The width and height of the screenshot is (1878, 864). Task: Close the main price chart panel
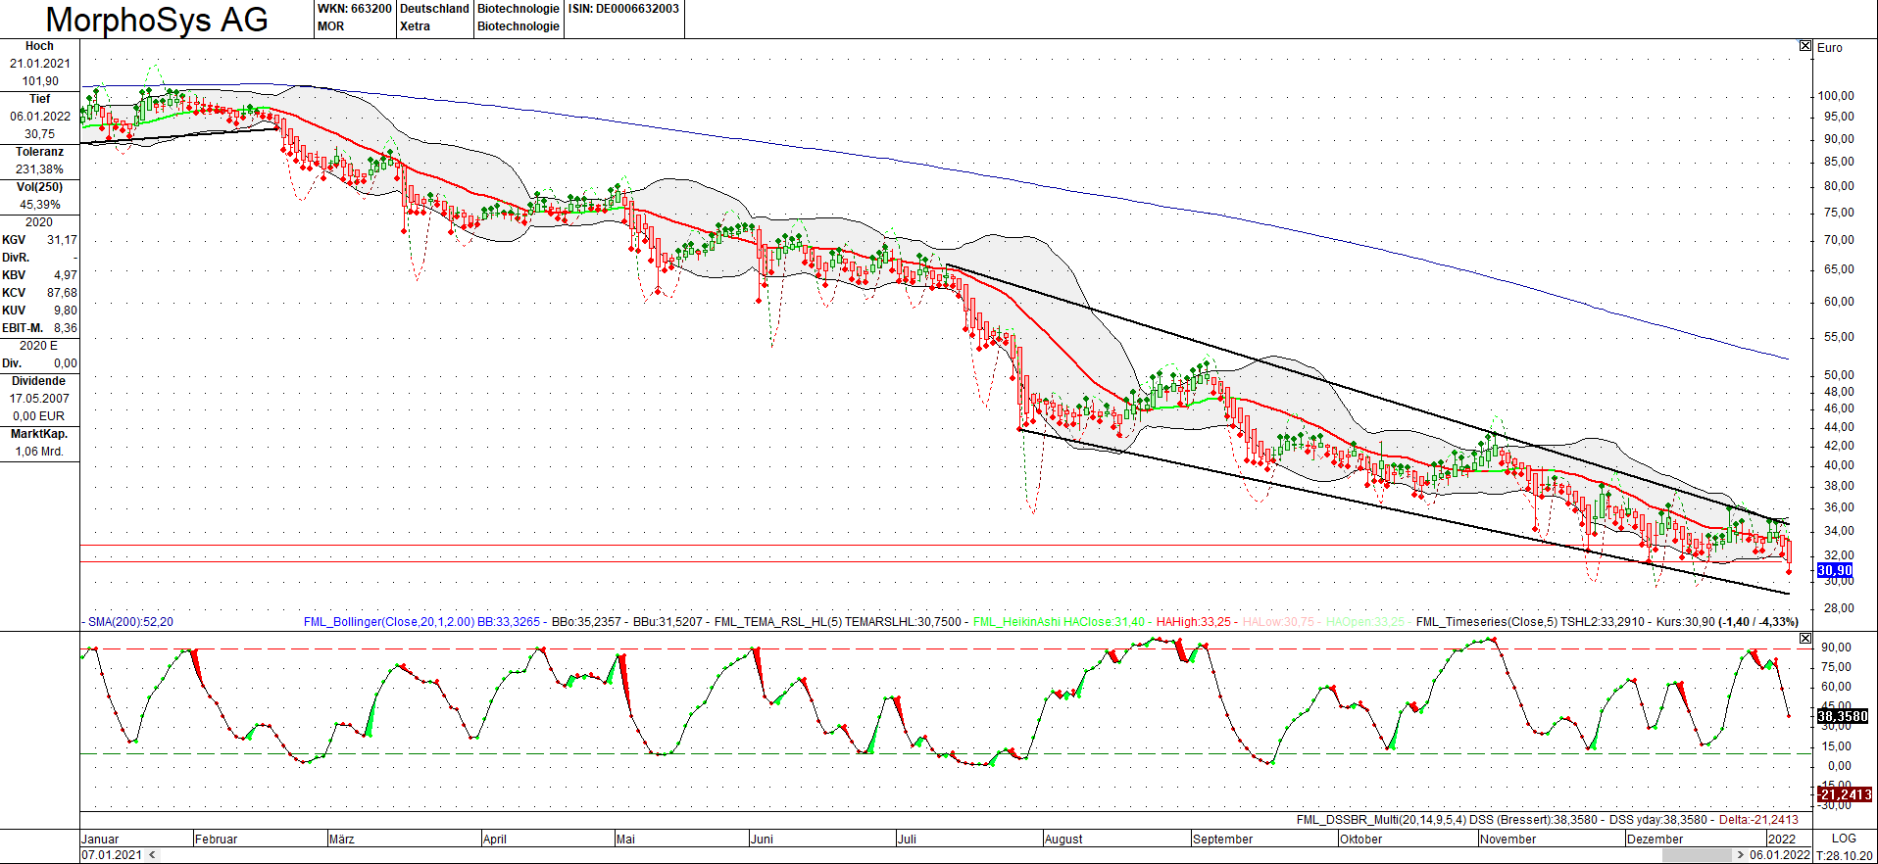pos(1805,46)
